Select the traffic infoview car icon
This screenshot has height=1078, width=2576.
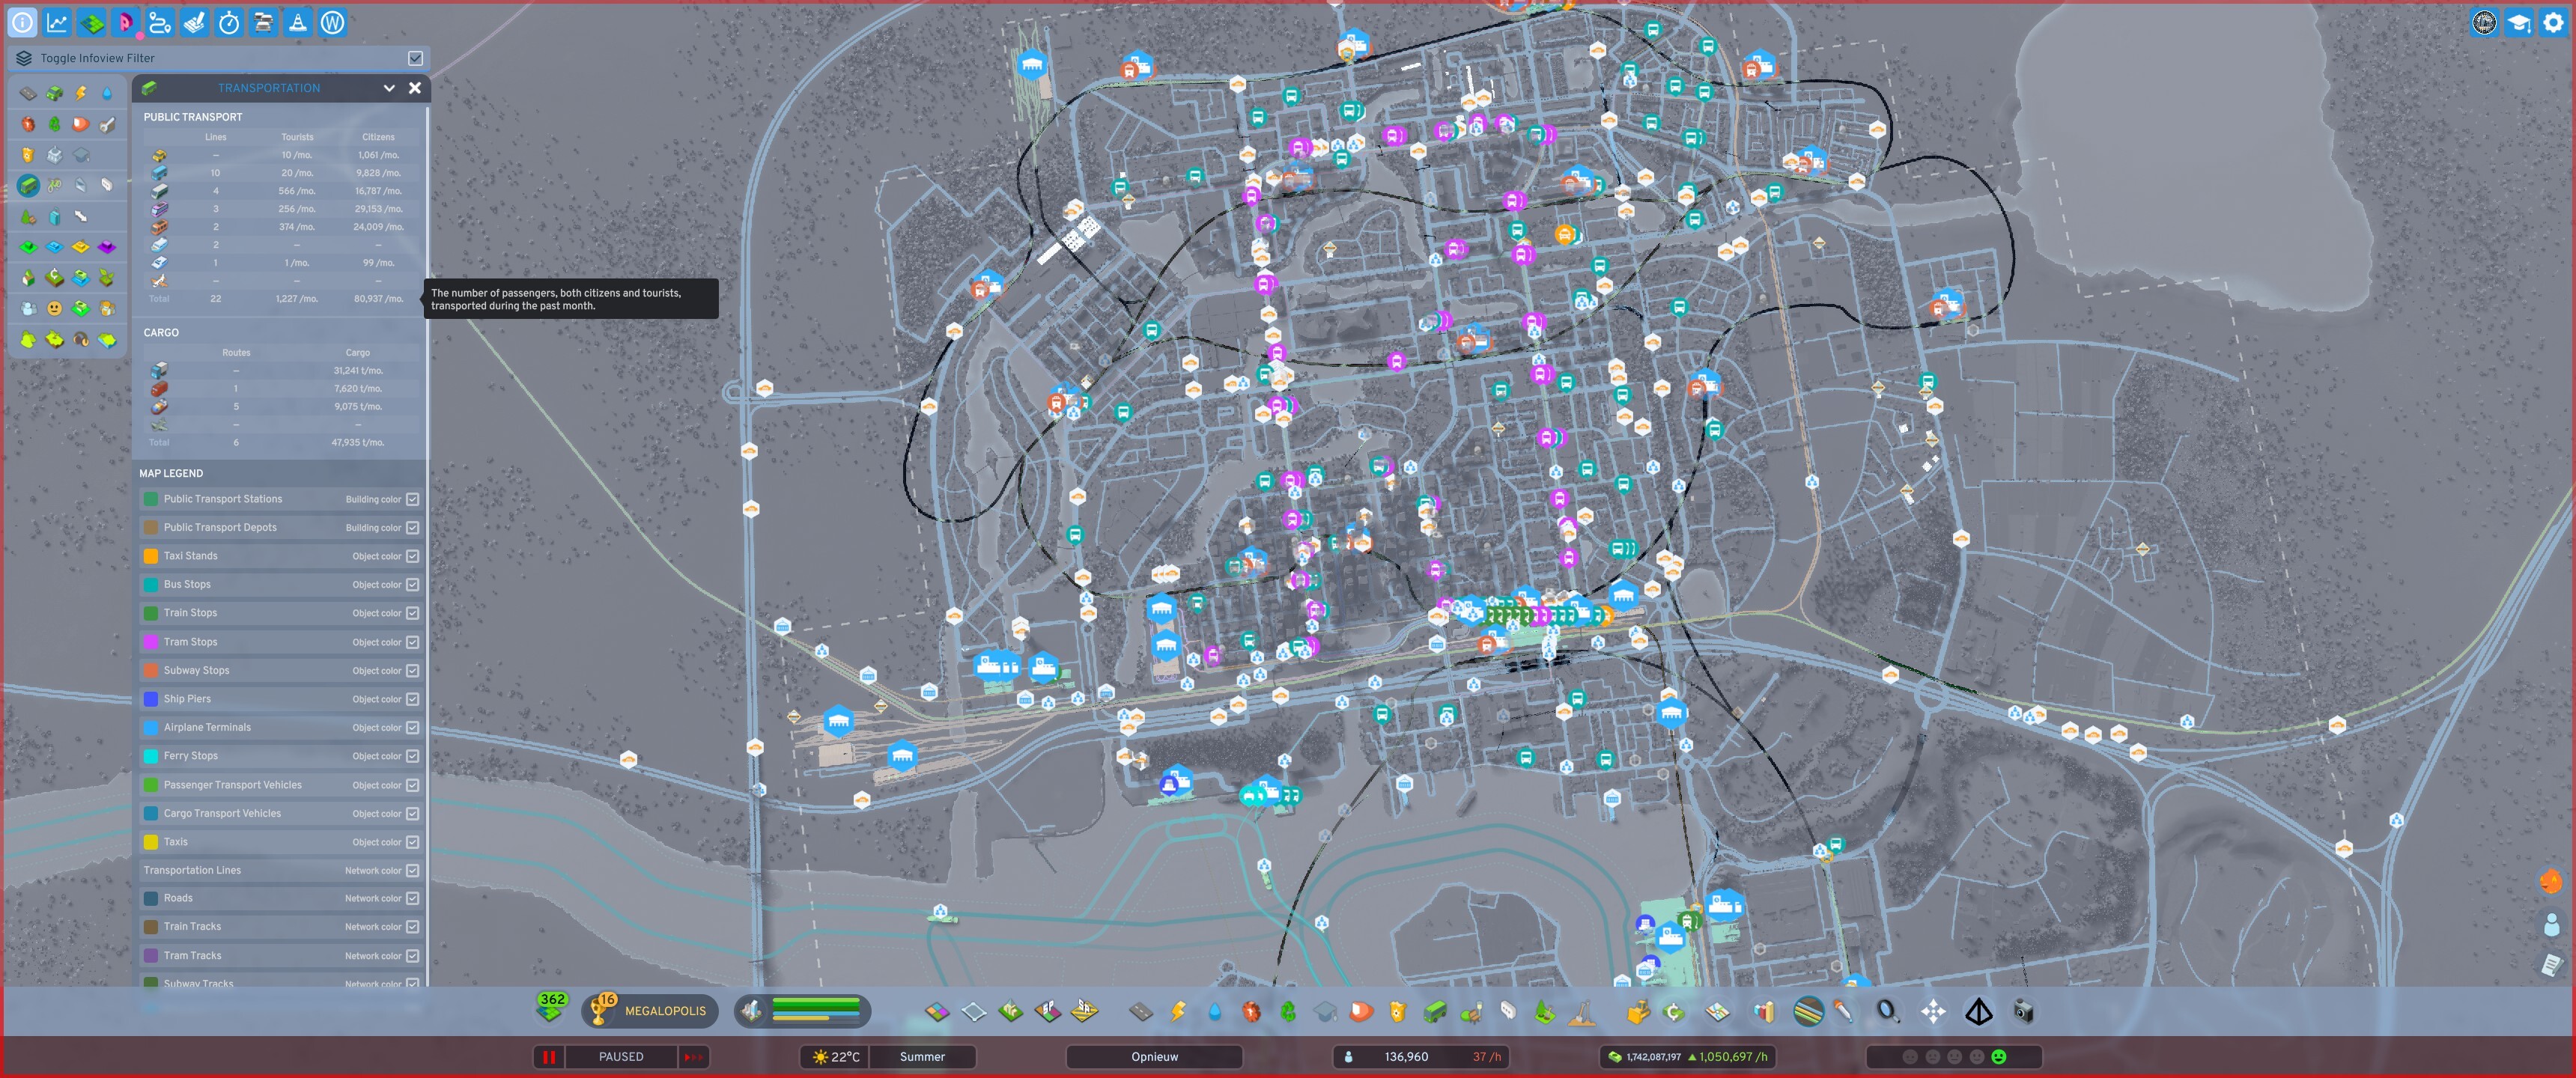click(x=54, y=94)
